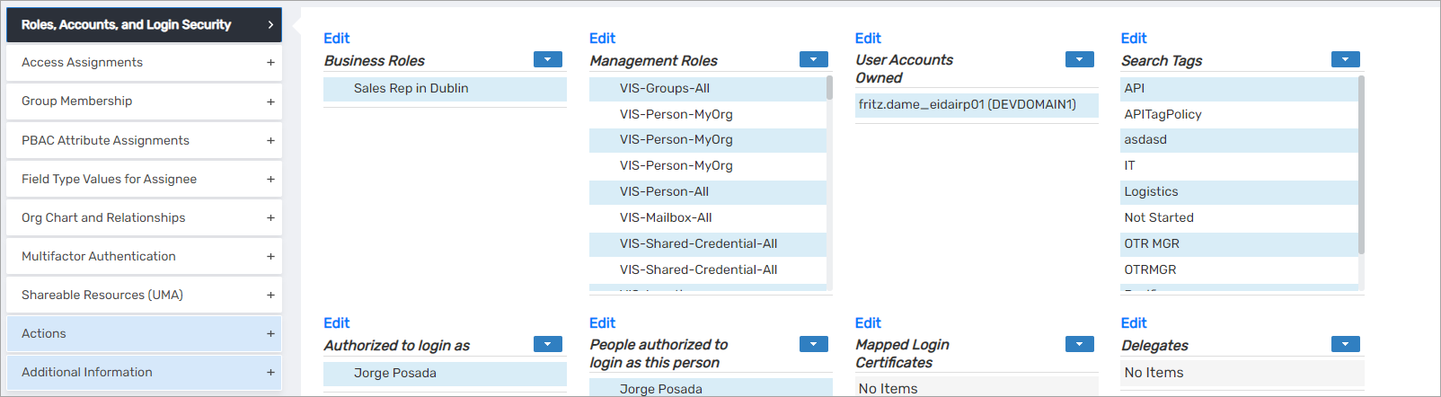
Task: Select Shareable Resources (UMA) menu item
Action: click(102, 296)
